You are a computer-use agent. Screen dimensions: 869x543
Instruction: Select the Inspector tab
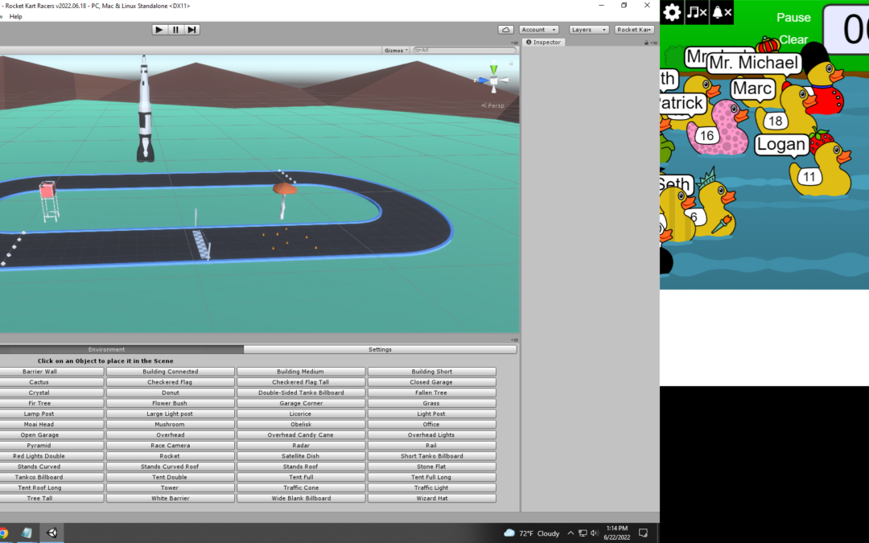[x=543, y=42]
